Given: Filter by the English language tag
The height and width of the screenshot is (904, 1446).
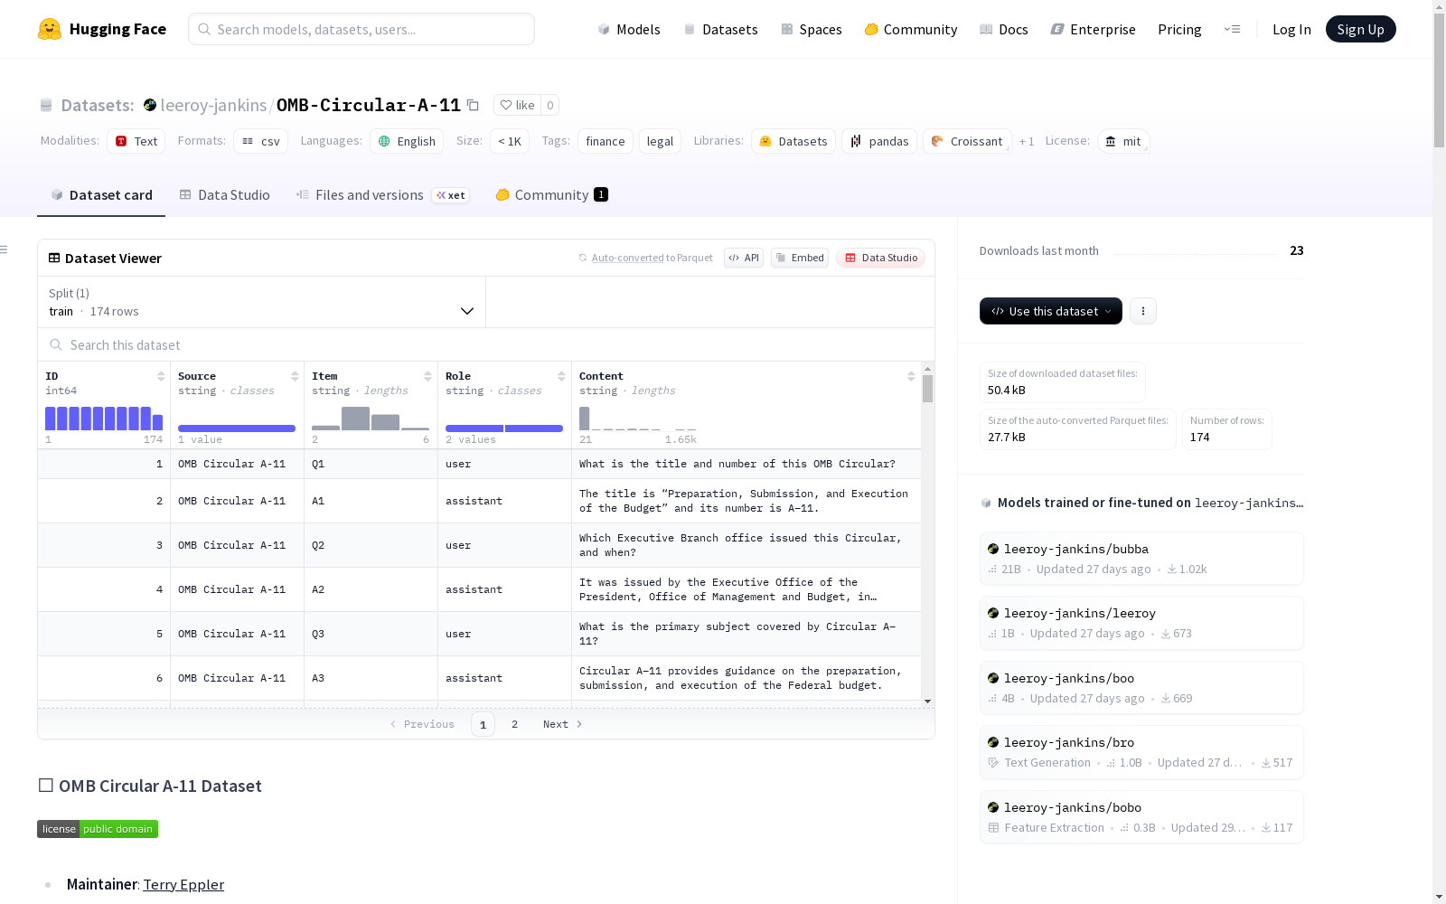Looking at the screenshot, I should point(407,141).
